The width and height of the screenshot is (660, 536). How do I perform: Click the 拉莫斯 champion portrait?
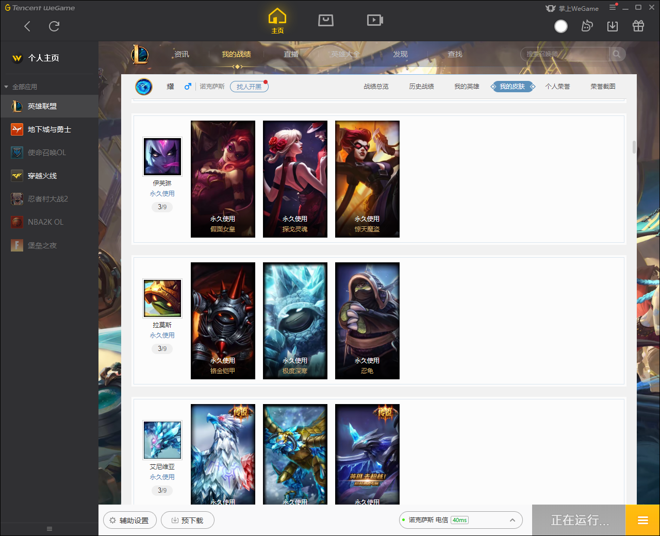point(162,298)
